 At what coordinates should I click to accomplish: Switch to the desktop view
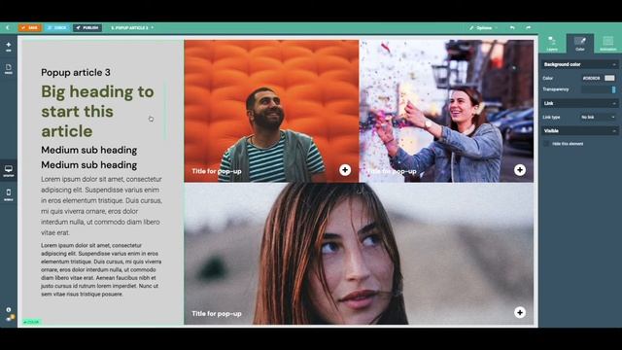coord(9,171)
